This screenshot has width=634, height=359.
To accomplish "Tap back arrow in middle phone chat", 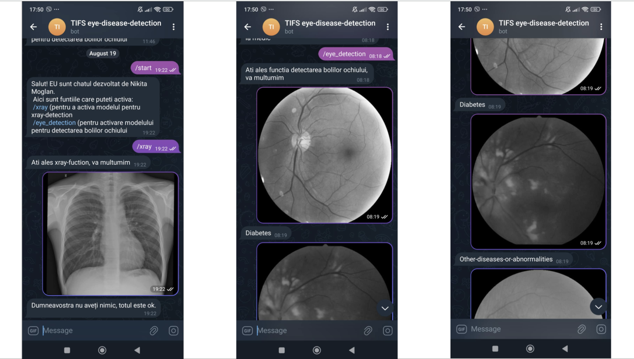I will 248,27.
